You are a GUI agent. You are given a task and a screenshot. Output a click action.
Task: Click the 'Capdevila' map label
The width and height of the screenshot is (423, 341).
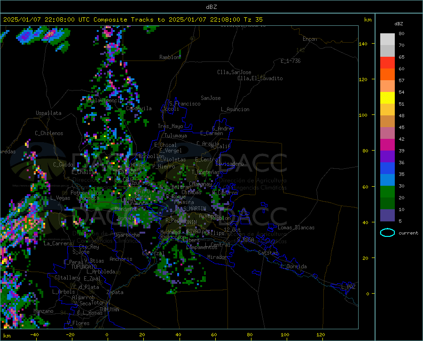click(x=139, y=108)
